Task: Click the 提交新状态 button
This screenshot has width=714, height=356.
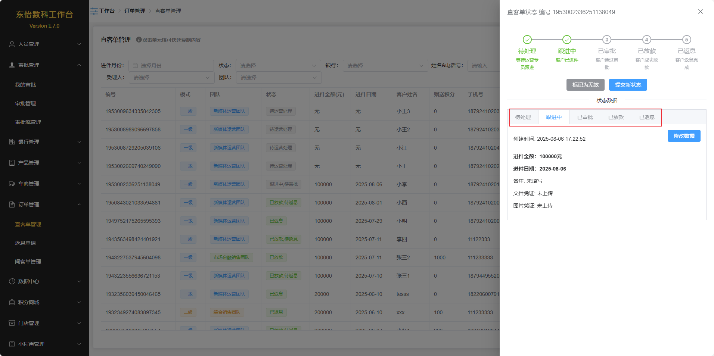Action: click(x=628, y=85)
